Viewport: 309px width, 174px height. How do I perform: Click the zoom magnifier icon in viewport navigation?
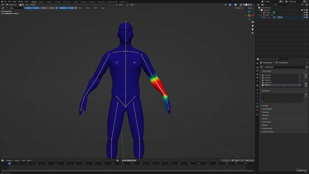[253, 22]
